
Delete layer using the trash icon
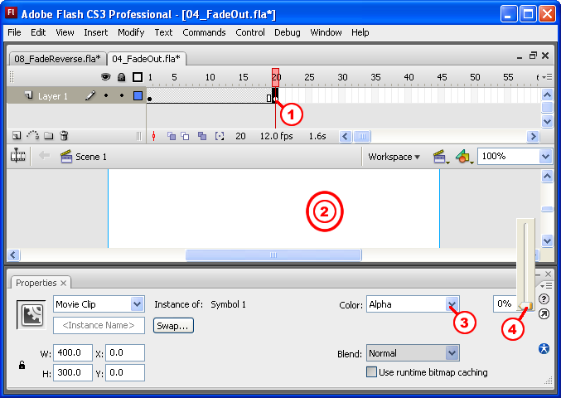click(64, 136)
